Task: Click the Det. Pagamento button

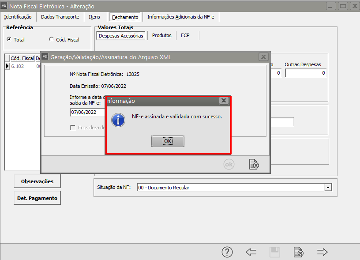Action: pos(37,198)
